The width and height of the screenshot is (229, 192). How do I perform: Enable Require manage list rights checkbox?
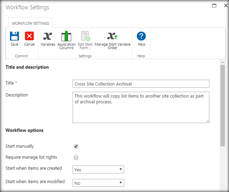point(76,157)
